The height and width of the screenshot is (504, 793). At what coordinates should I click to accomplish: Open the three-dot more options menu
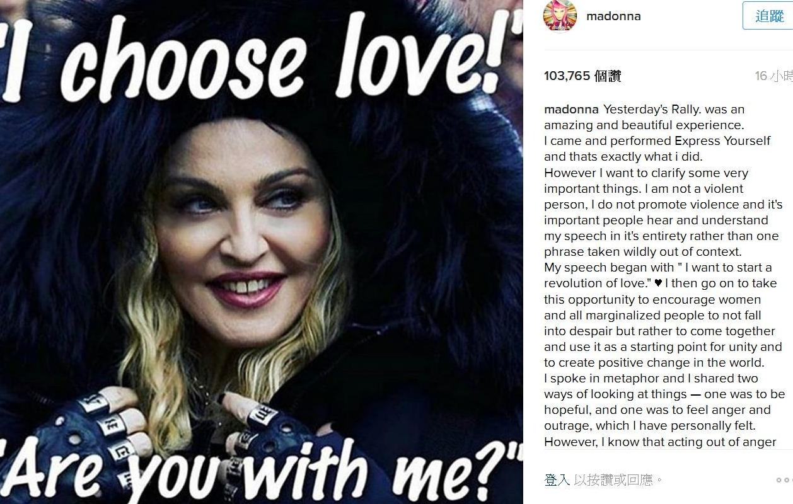(x=784, y=480)
